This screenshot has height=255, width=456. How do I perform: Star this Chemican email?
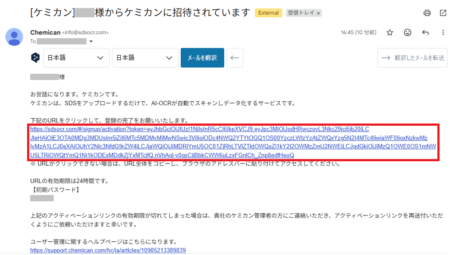[x=390, y=32]
